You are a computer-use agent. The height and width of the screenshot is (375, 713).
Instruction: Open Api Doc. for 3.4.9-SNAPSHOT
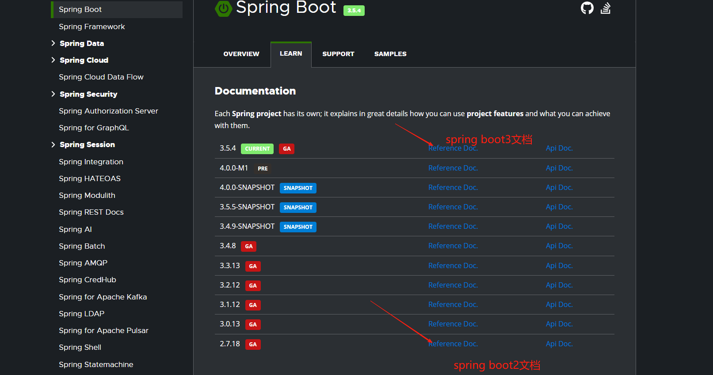click(x=559, y=226)
